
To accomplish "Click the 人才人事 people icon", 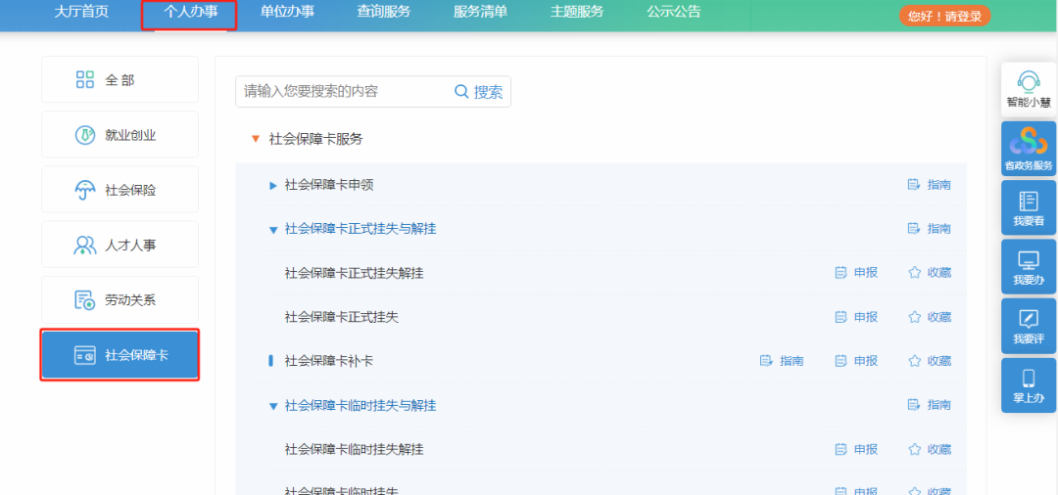I will (x=85, y=246).
